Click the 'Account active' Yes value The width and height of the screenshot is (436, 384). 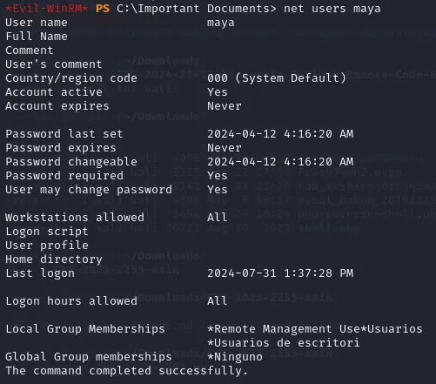click(x=218, y=92)
